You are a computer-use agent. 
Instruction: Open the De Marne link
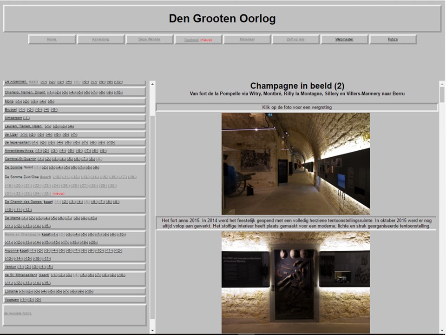pos(12,218)
